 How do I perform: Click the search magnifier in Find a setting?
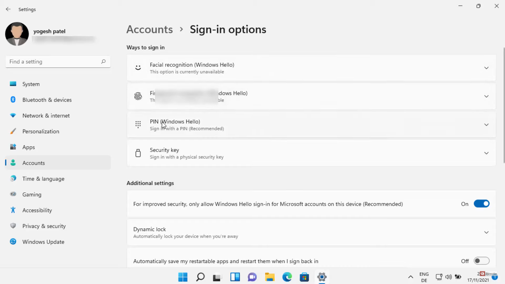[x=103, y=62]
